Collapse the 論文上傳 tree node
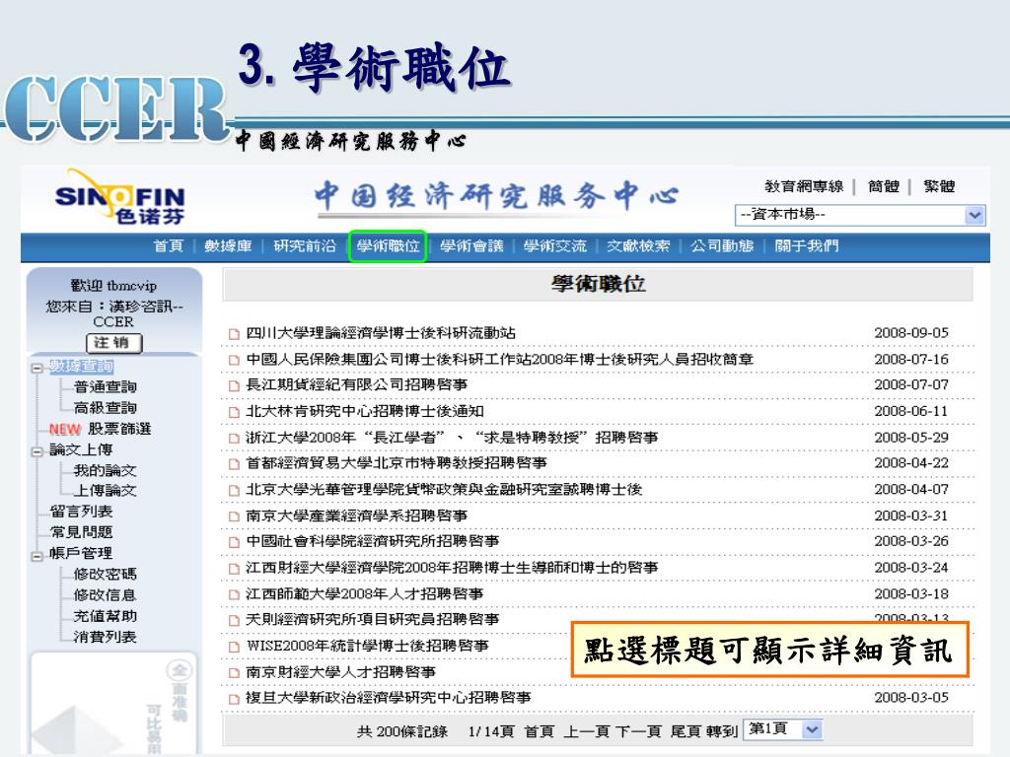The height and width of the screenshot is (757, 1010). [x=36, y=451]
